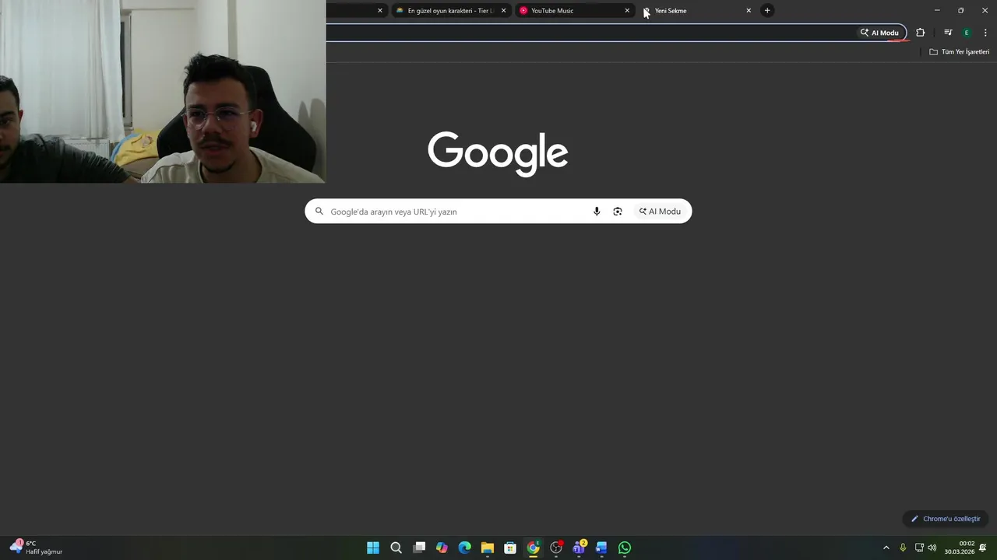Viewport: 997px width, 560px height.
Task: Open a new tab with the plus button
Action: [x=767, y=11]
